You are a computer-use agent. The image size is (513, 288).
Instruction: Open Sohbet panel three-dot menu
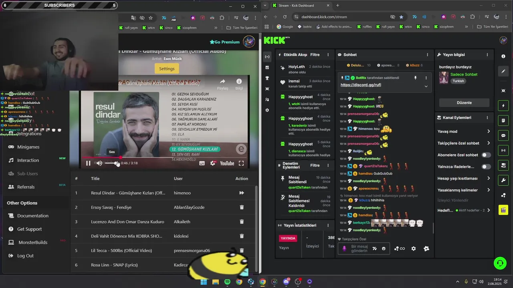point(427,55)
